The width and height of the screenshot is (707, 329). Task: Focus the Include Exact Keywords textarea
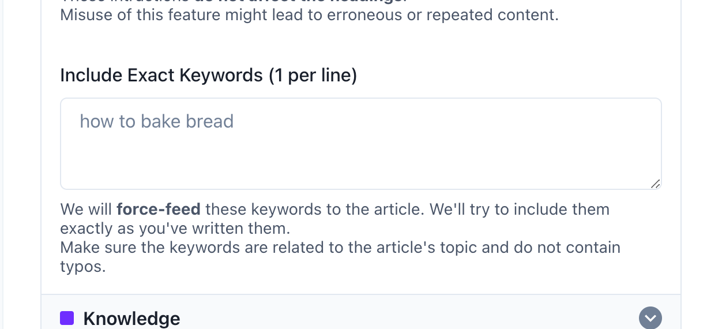coord(361,144)
